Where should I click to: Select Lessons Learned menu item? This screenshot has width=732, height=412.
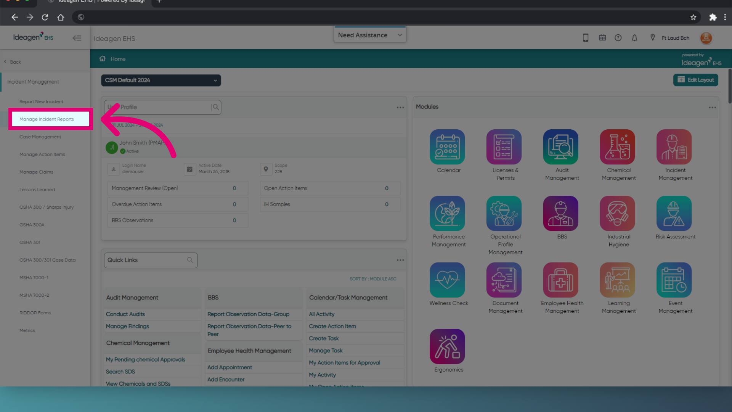point(37,190)
